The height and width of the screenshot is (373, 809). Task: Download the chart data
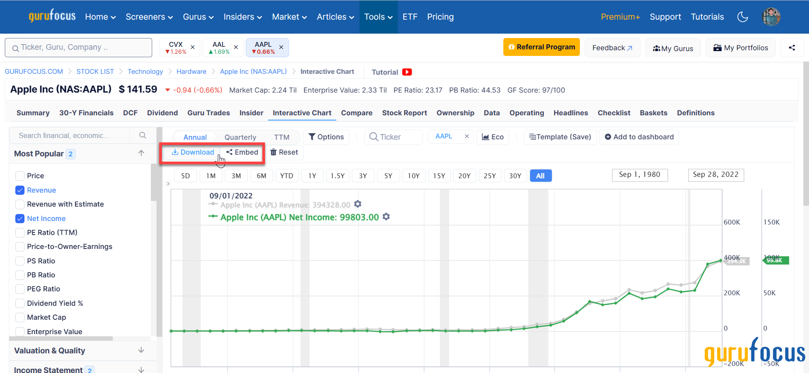click(193, 152)
